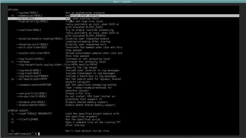
Task: Click "(See --dump-resample-methods for" line
Action: pyautogui.click(x=89, y=88)
